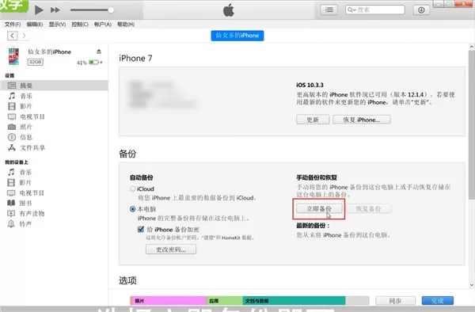Screen dimensions: 475x312
Task: Click the green 应用 storage segment
Action: [225, 300]
